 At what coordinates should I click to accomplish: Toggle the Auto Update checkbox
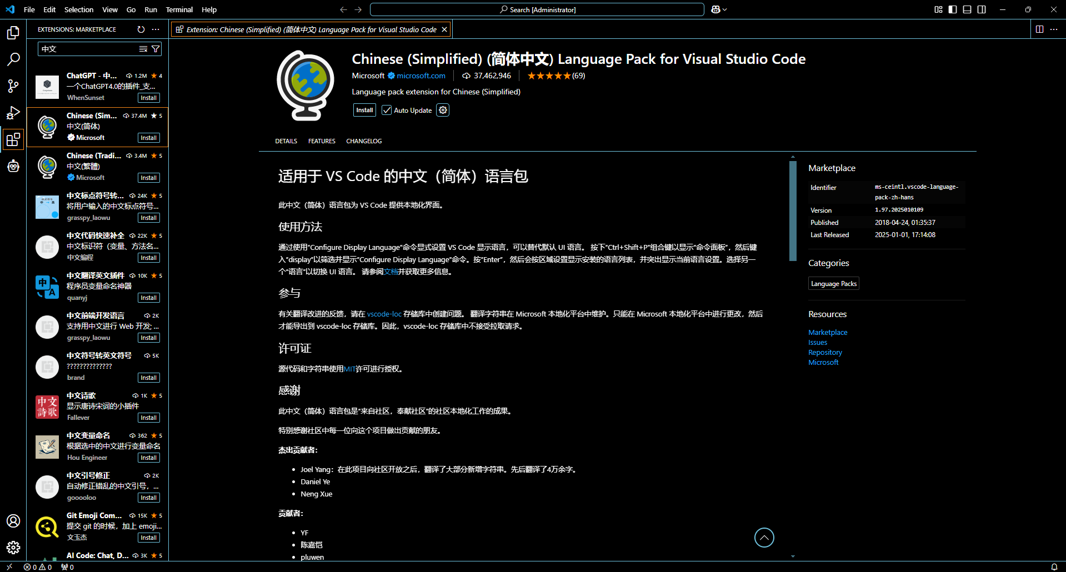point(387,110)
